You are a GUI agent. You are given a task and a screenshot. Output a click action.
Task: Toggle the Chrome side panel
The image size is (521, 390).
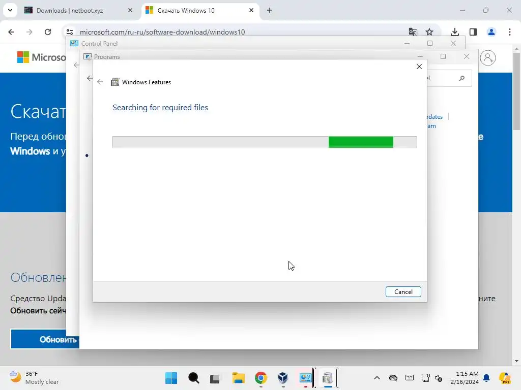[473, 32]
